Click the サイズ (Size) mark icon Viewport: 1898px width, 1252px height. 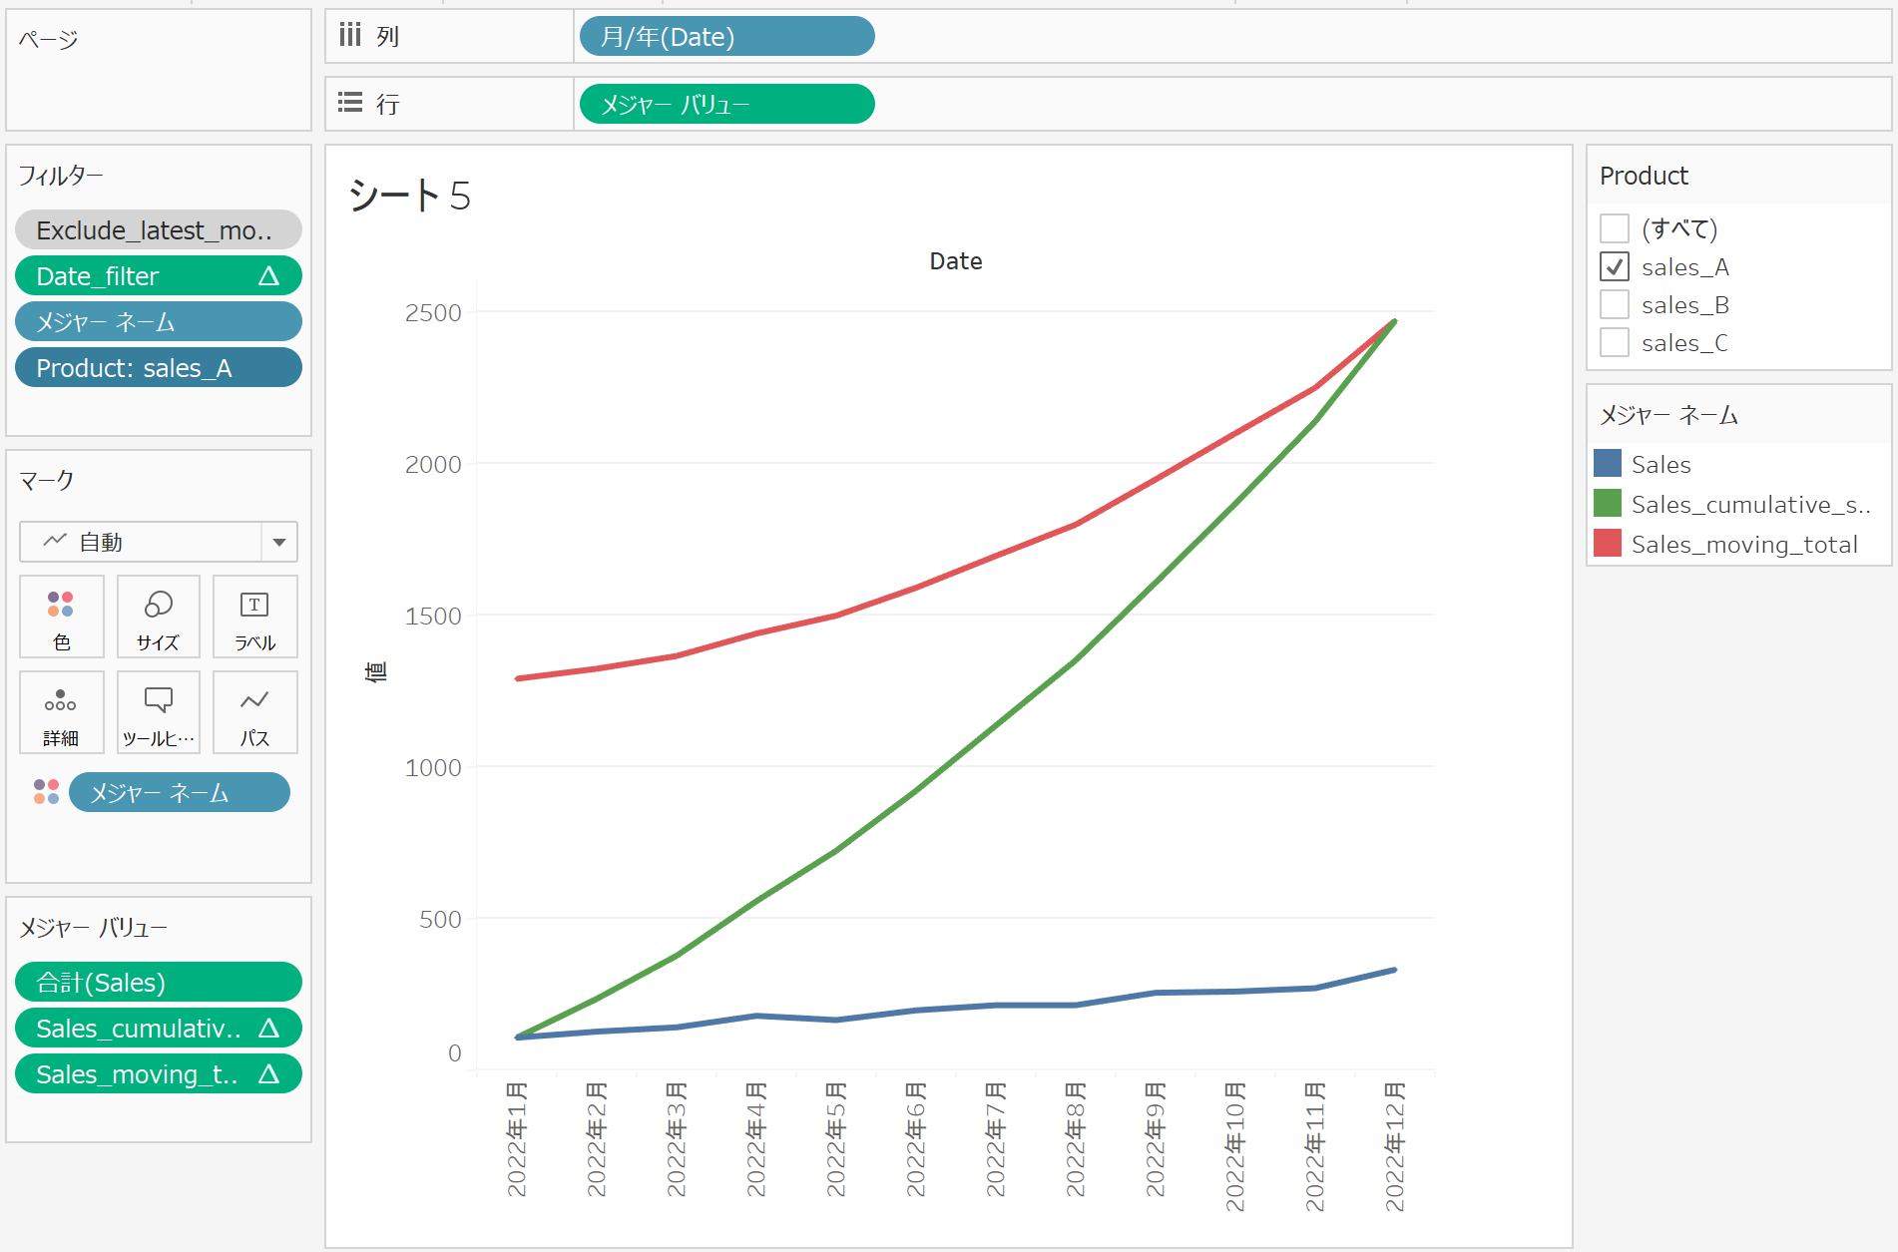pyautogui.click(x=158, y=617)
